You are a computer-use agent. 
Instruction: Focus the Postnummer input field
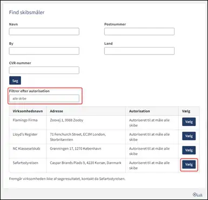(139, 31)
